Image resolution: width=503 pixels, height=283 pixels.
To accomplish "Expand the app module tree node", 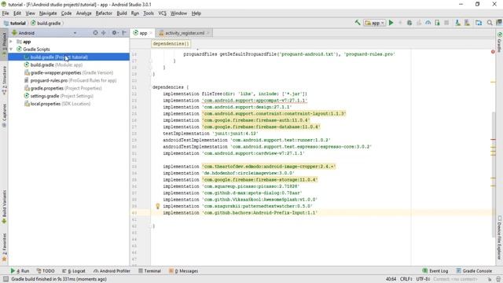I will coord(11,42).
